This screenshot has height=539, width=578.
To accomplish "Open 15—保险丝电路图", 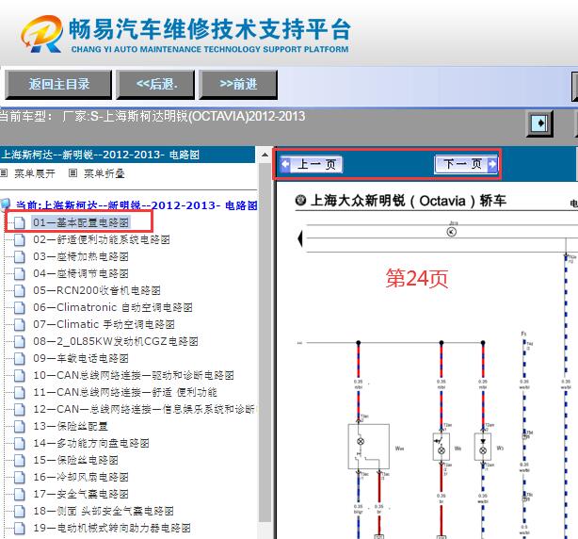I will point(75,460).
